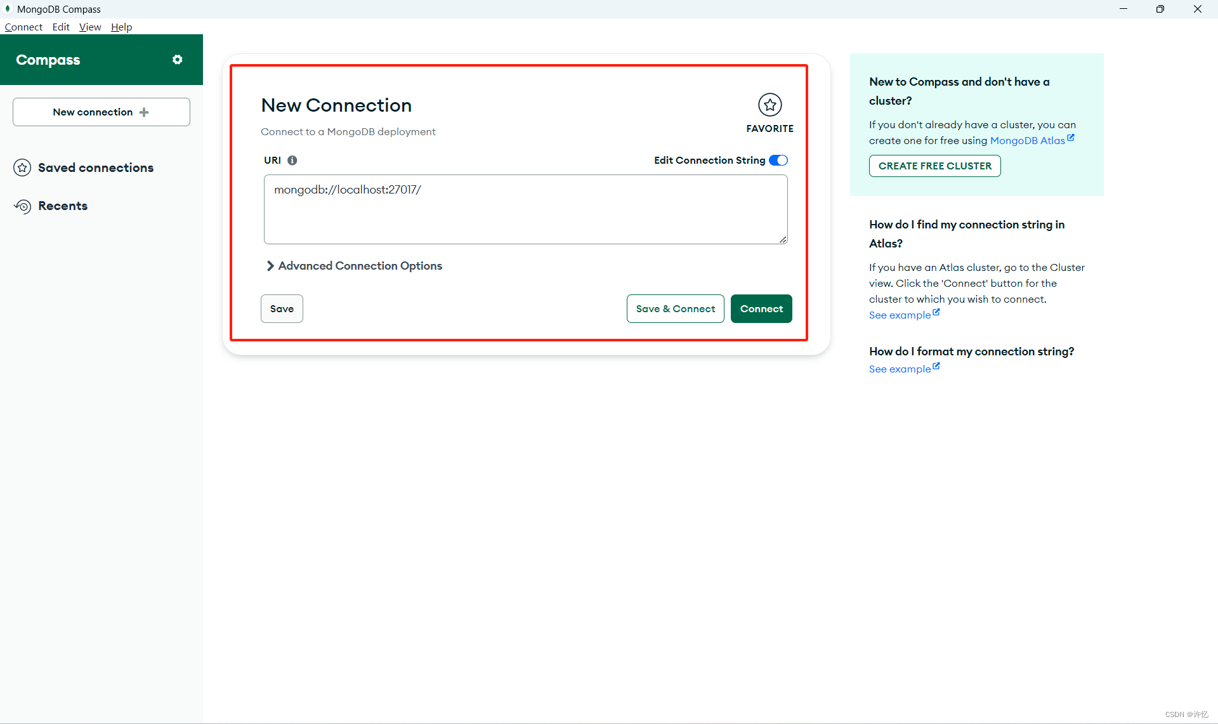Select Recents in sidebar
The image size is (1218, 724).
click(51, 206)
